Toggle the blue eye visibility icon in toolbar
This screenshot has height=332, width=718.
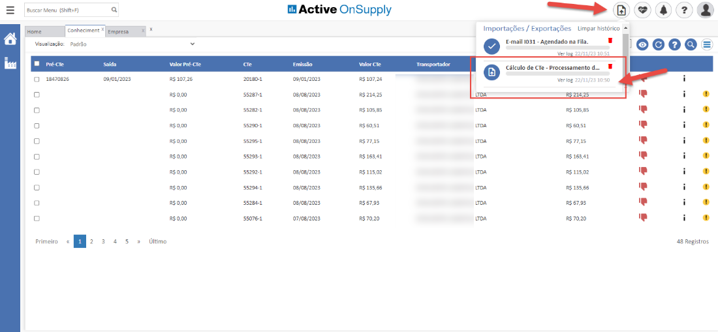pyautogui.click(x=643, y=44)
